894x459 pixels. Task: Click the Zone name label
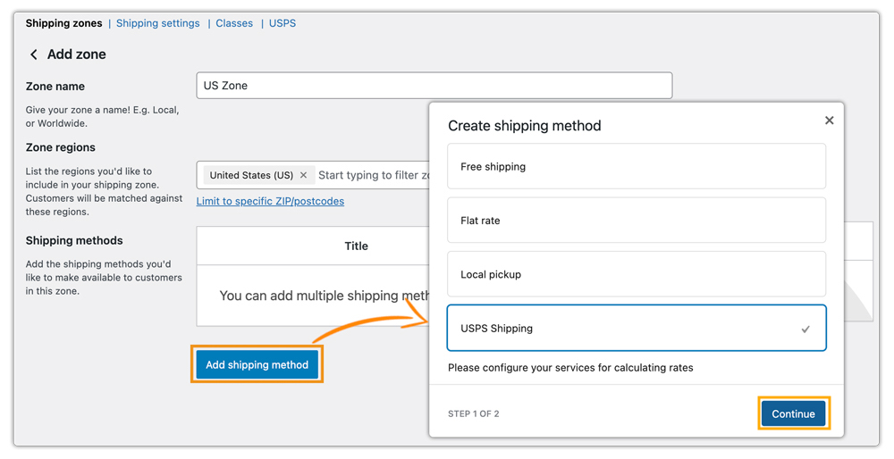pos(55,87)
